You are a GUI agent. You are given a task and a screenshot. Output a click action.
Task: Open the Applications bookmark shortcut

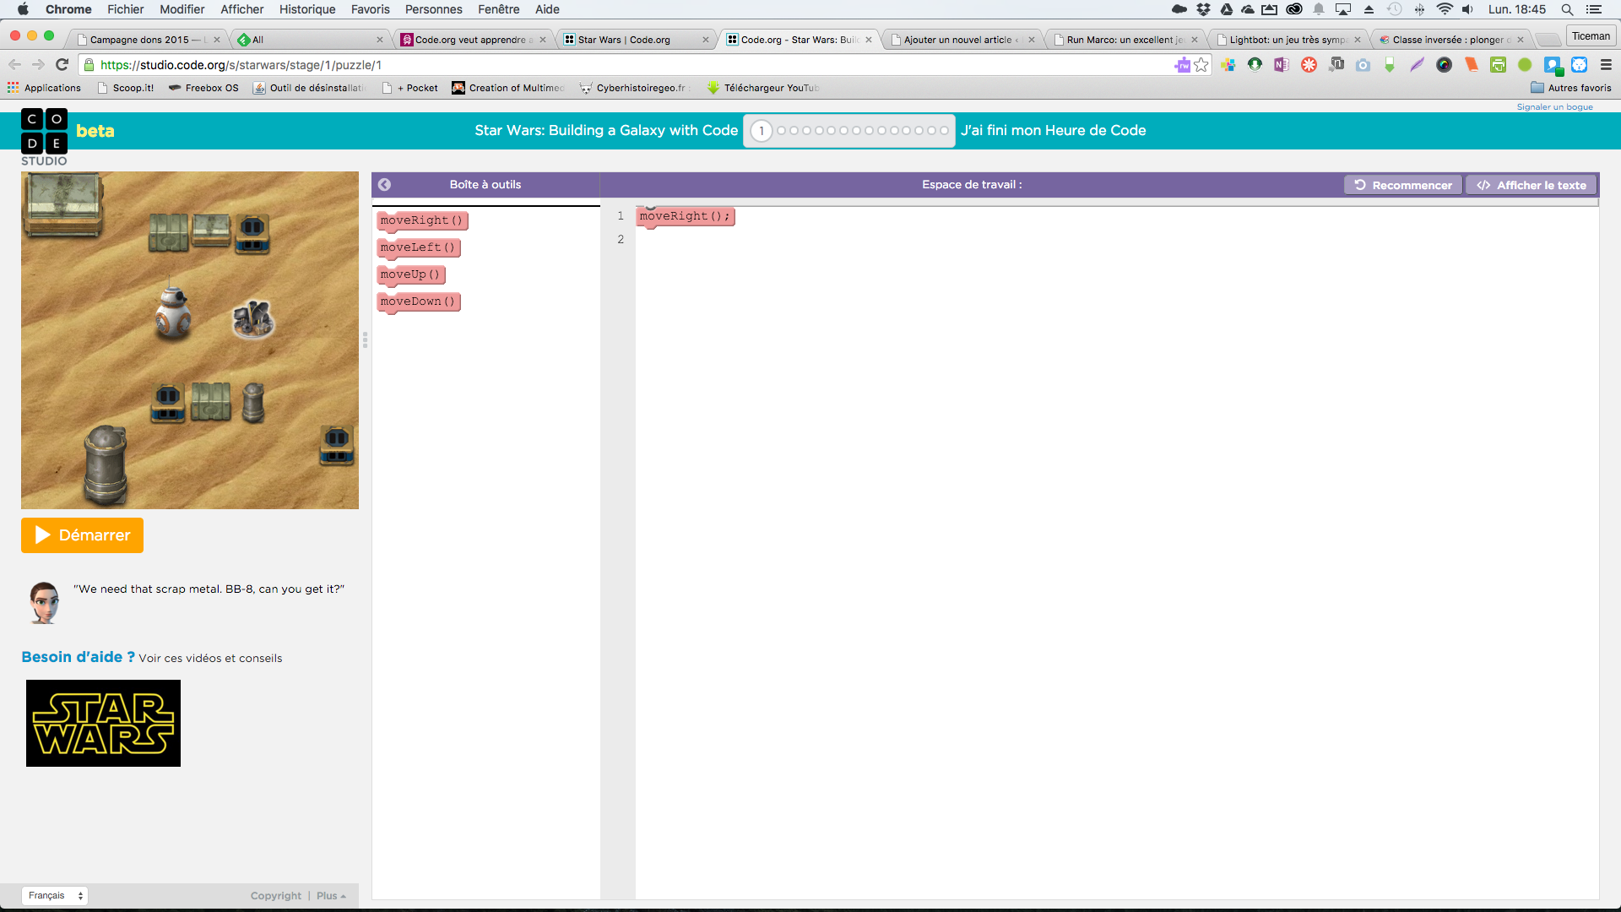(44, 88)
